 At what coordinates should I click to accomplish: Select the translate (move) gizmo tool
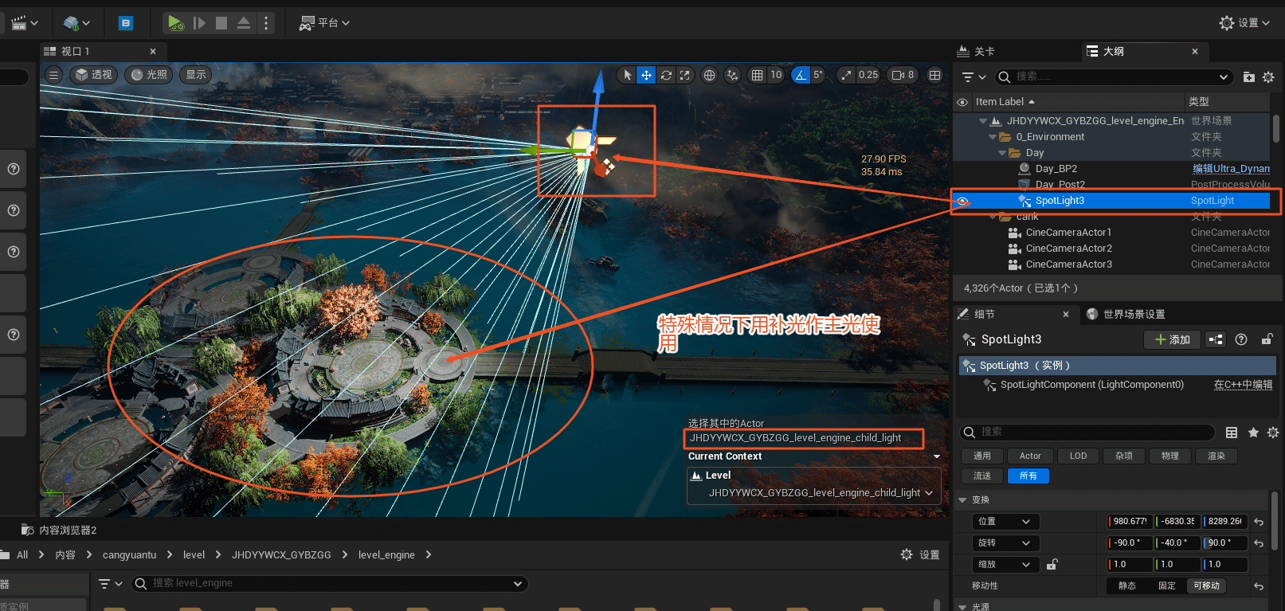point(646,75)
